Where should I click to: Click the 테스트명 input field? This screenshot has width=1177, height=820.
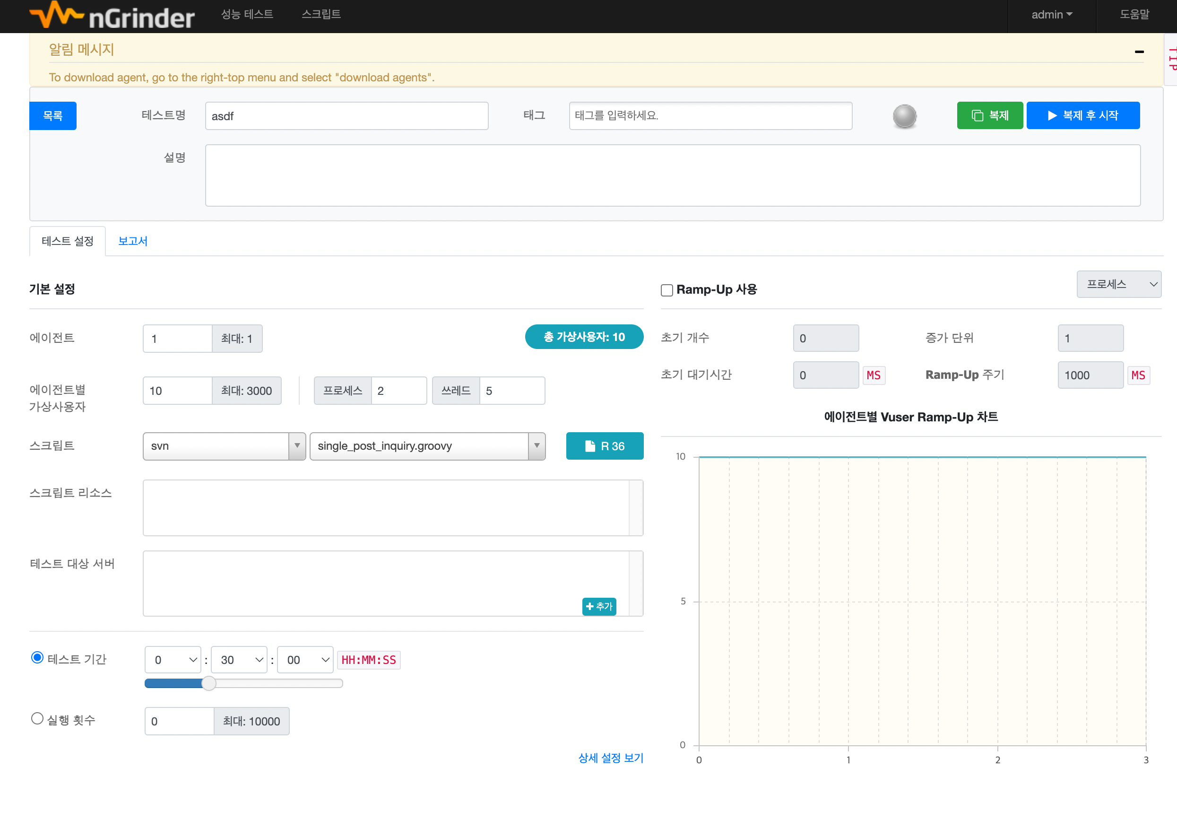346,116
